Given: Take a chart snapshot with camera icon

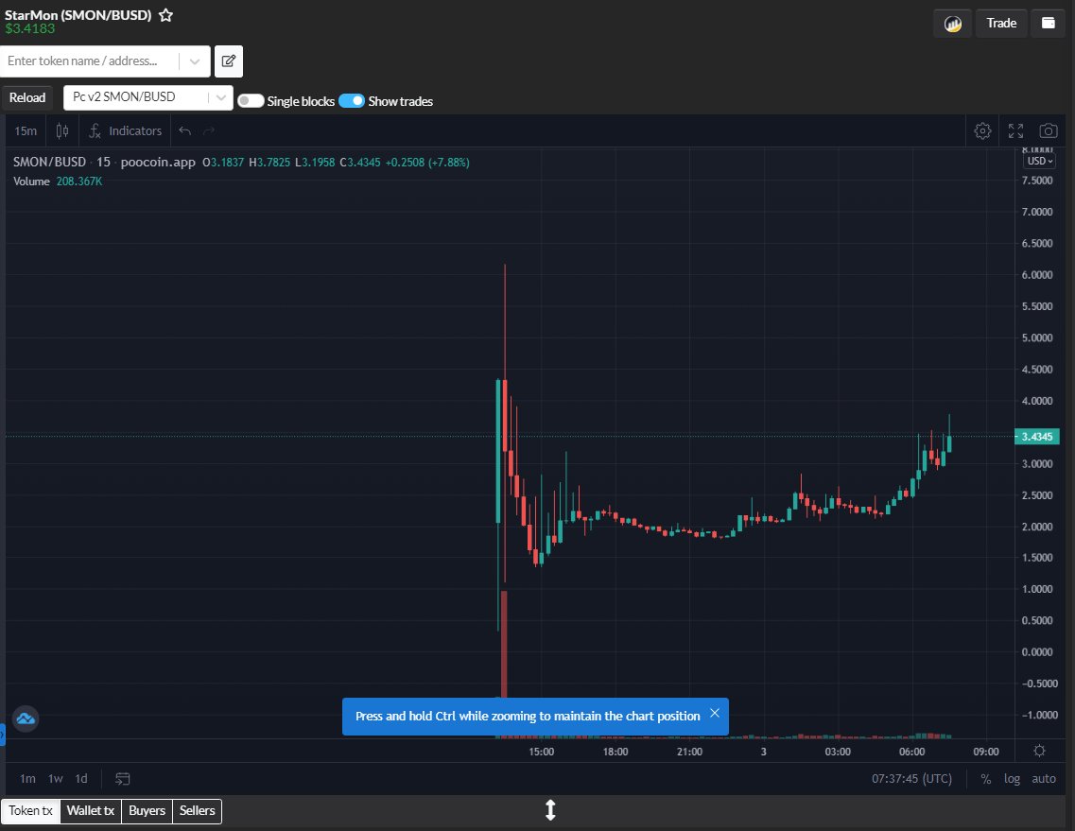Looking at the screenshot, I should (x=1048, y=130).
